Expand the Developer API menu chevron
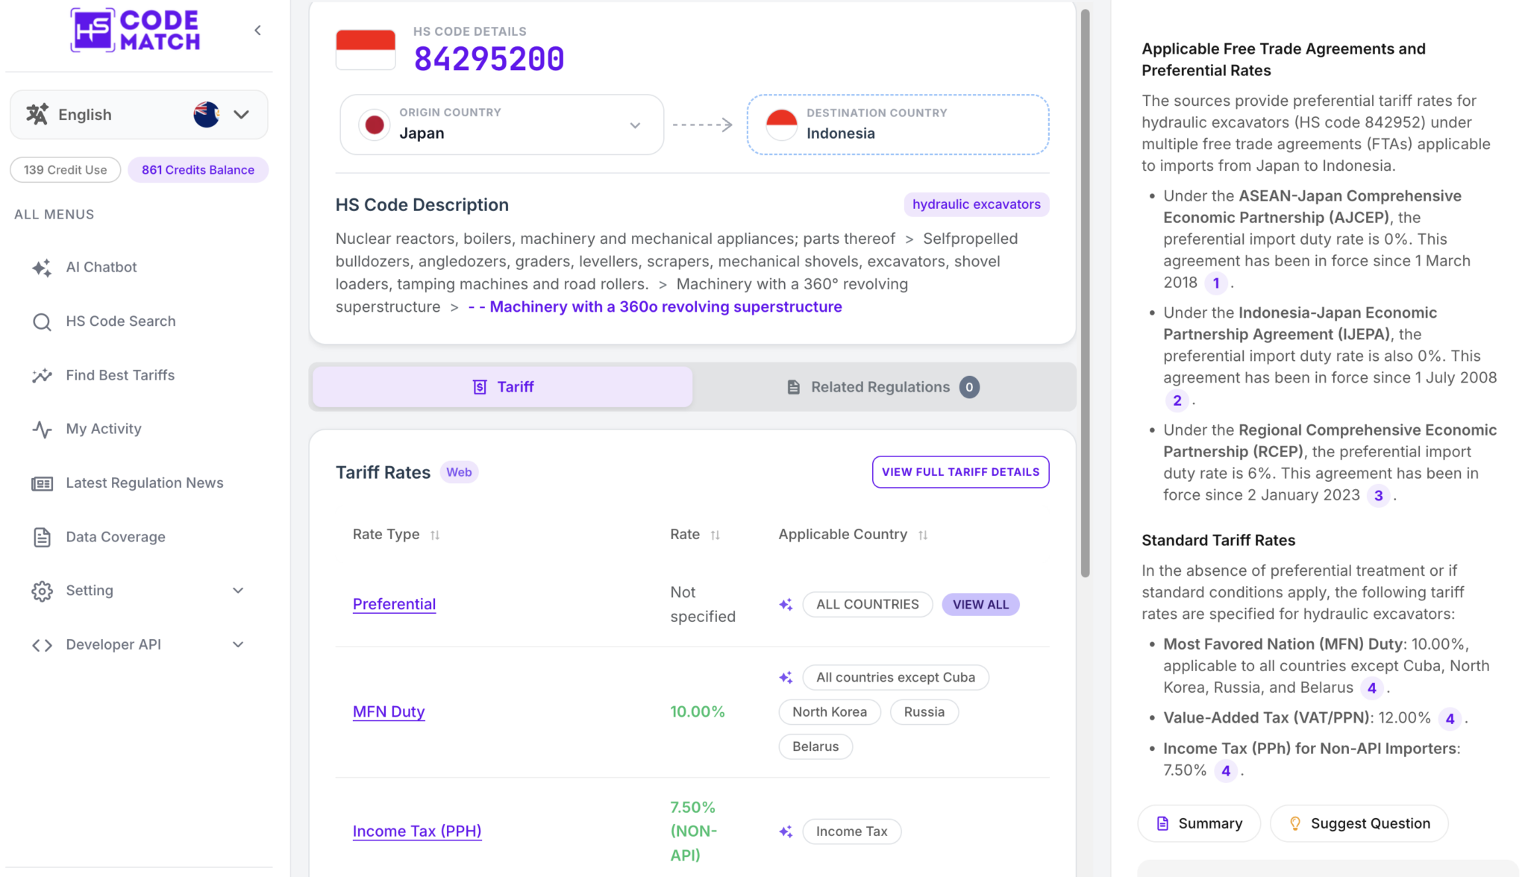 (238, 645)
